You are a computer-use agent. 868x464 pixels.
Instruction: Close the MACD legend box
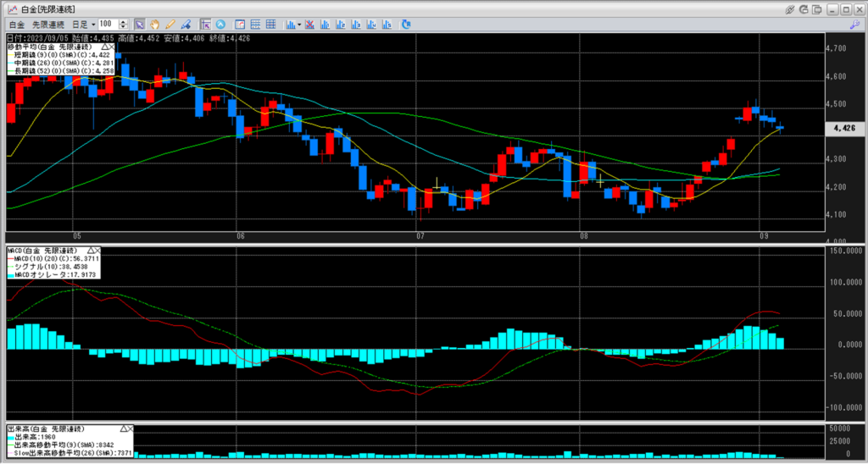coord(97,251)
